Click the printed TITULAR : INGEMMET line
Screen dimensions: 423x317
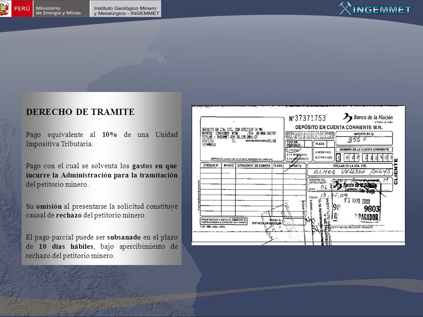[x=230, y=137]
